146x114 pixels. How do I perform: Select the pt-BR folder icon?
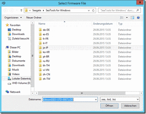40,56
